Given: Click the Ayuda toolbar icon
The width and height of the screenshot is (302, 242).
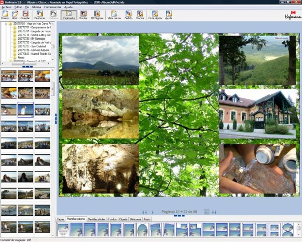Looking at the screenshot, I should point(169,15).
